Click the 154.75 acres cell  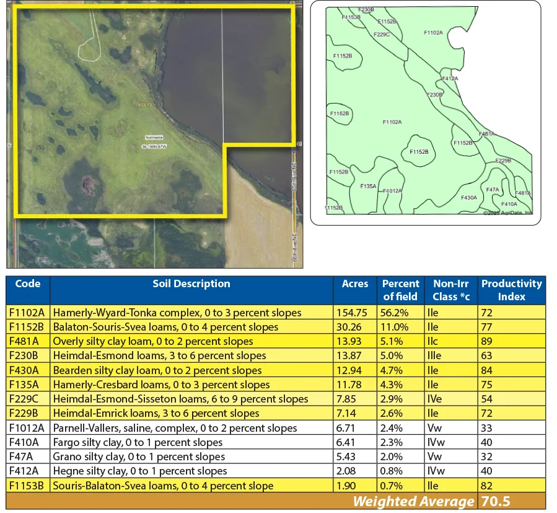point(354,313)
